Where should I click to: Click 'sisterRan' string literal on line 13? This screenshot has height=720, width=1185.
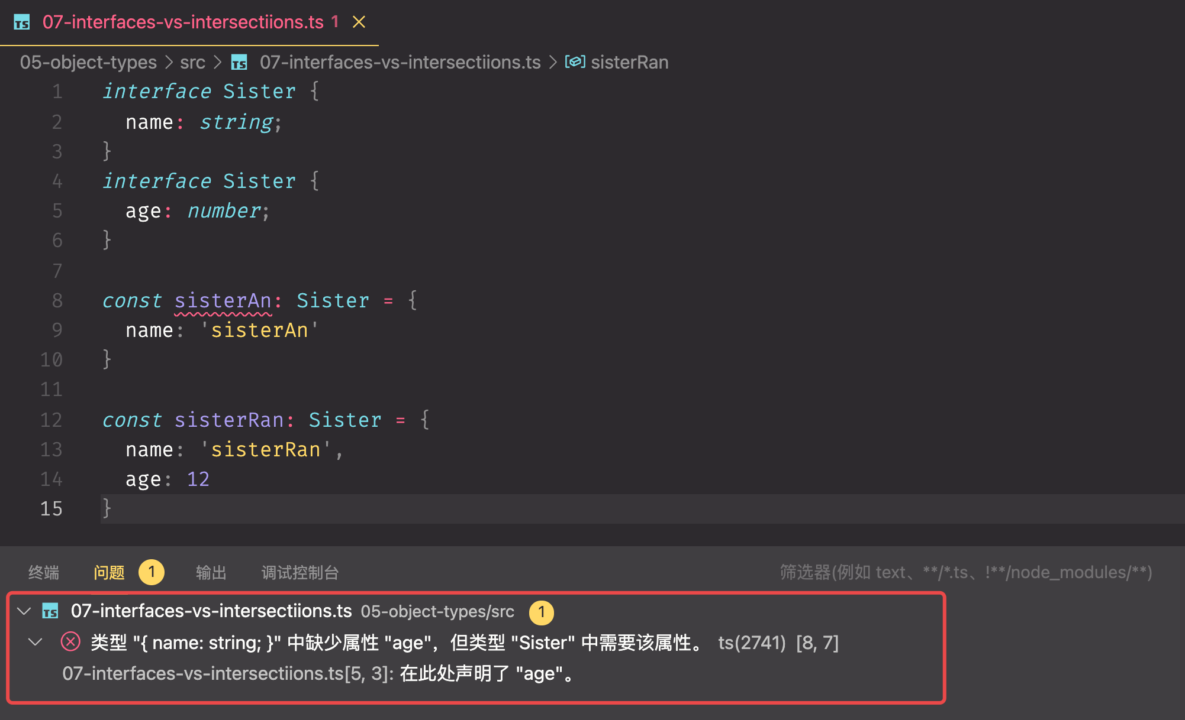tap(265, 449)
